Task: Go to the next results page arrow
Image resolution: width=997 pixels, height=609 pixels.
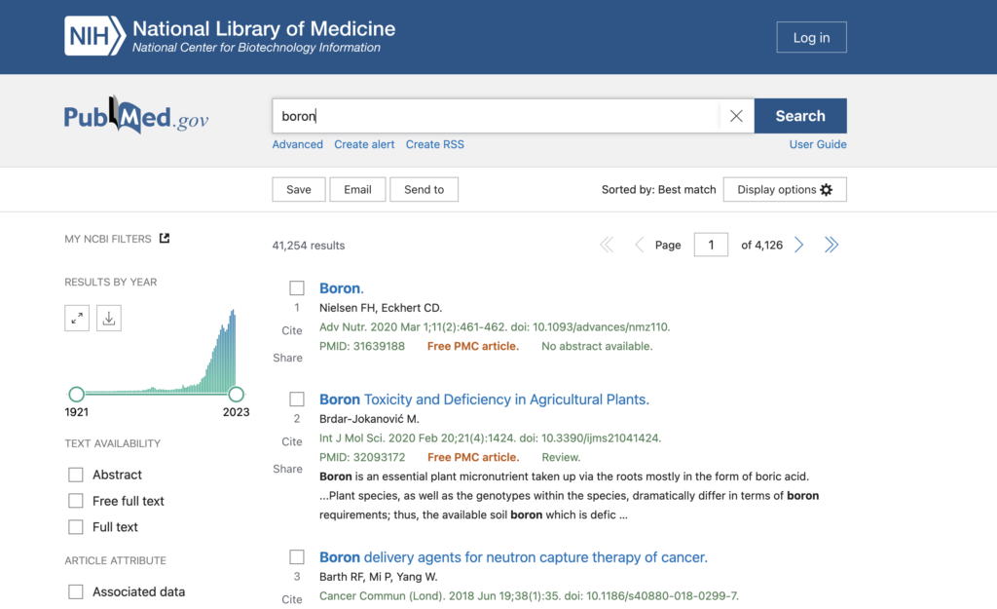Action: click(x=799, y=245)
